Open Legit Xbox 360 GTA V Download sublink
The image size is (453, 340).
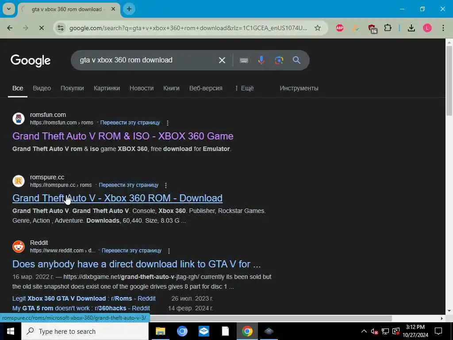(84, 298)
